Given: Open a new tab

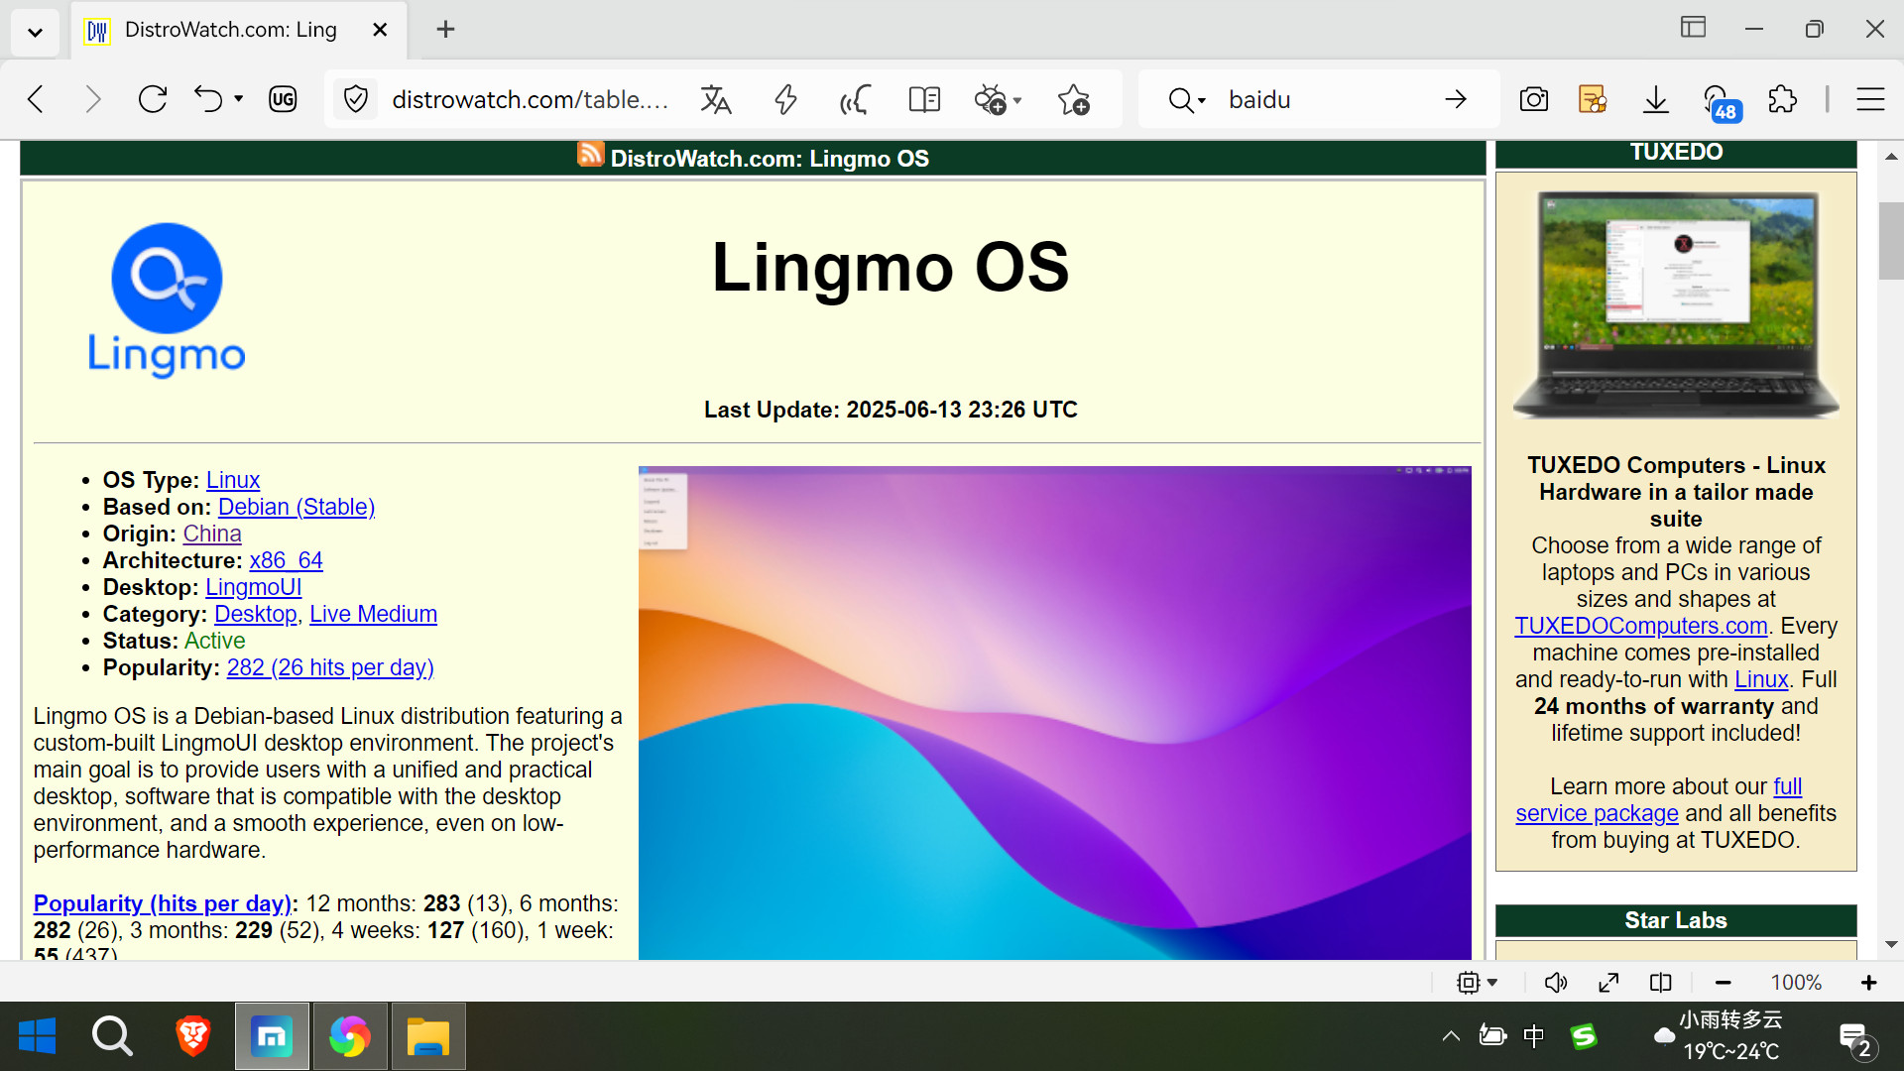Looking at the screenshot, I should 445,30.
